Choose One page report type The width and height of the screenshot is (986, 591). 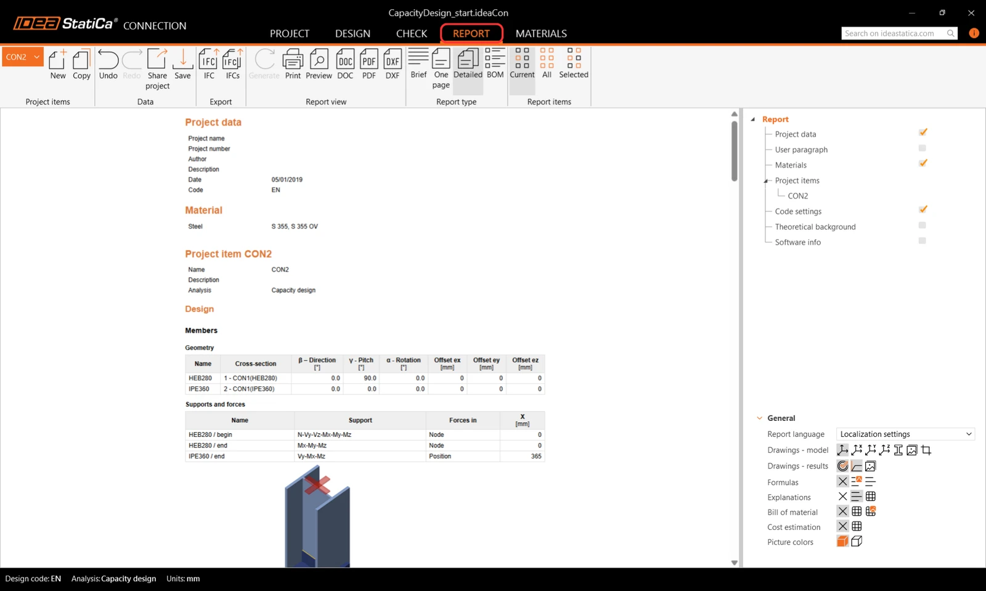441,68
